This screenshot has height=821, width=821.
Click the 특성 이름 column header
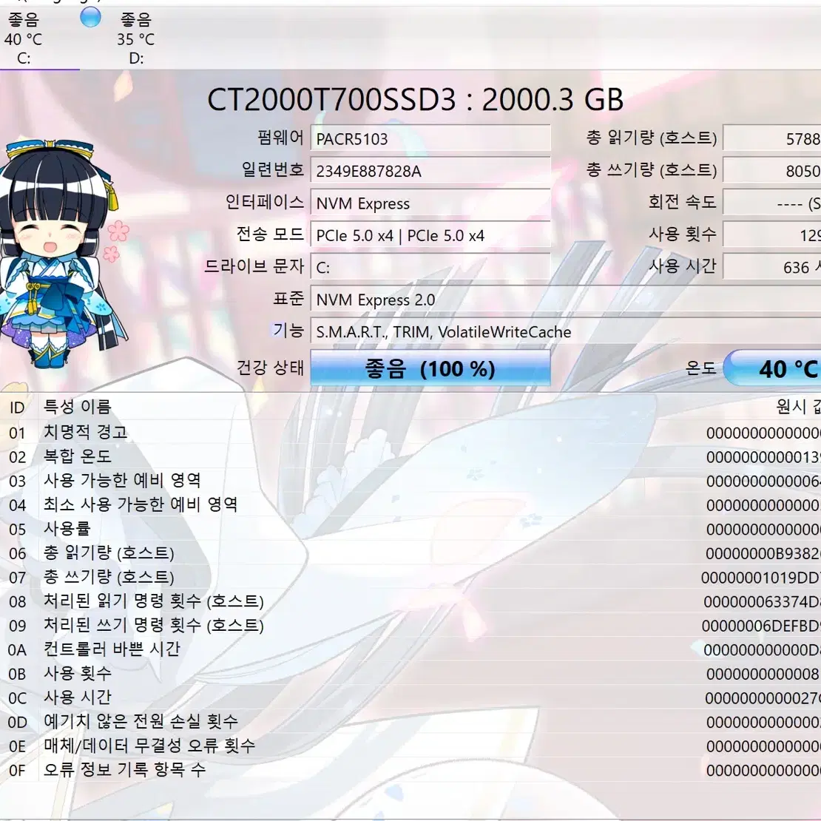pyautogui.click(x=77, y=407)
